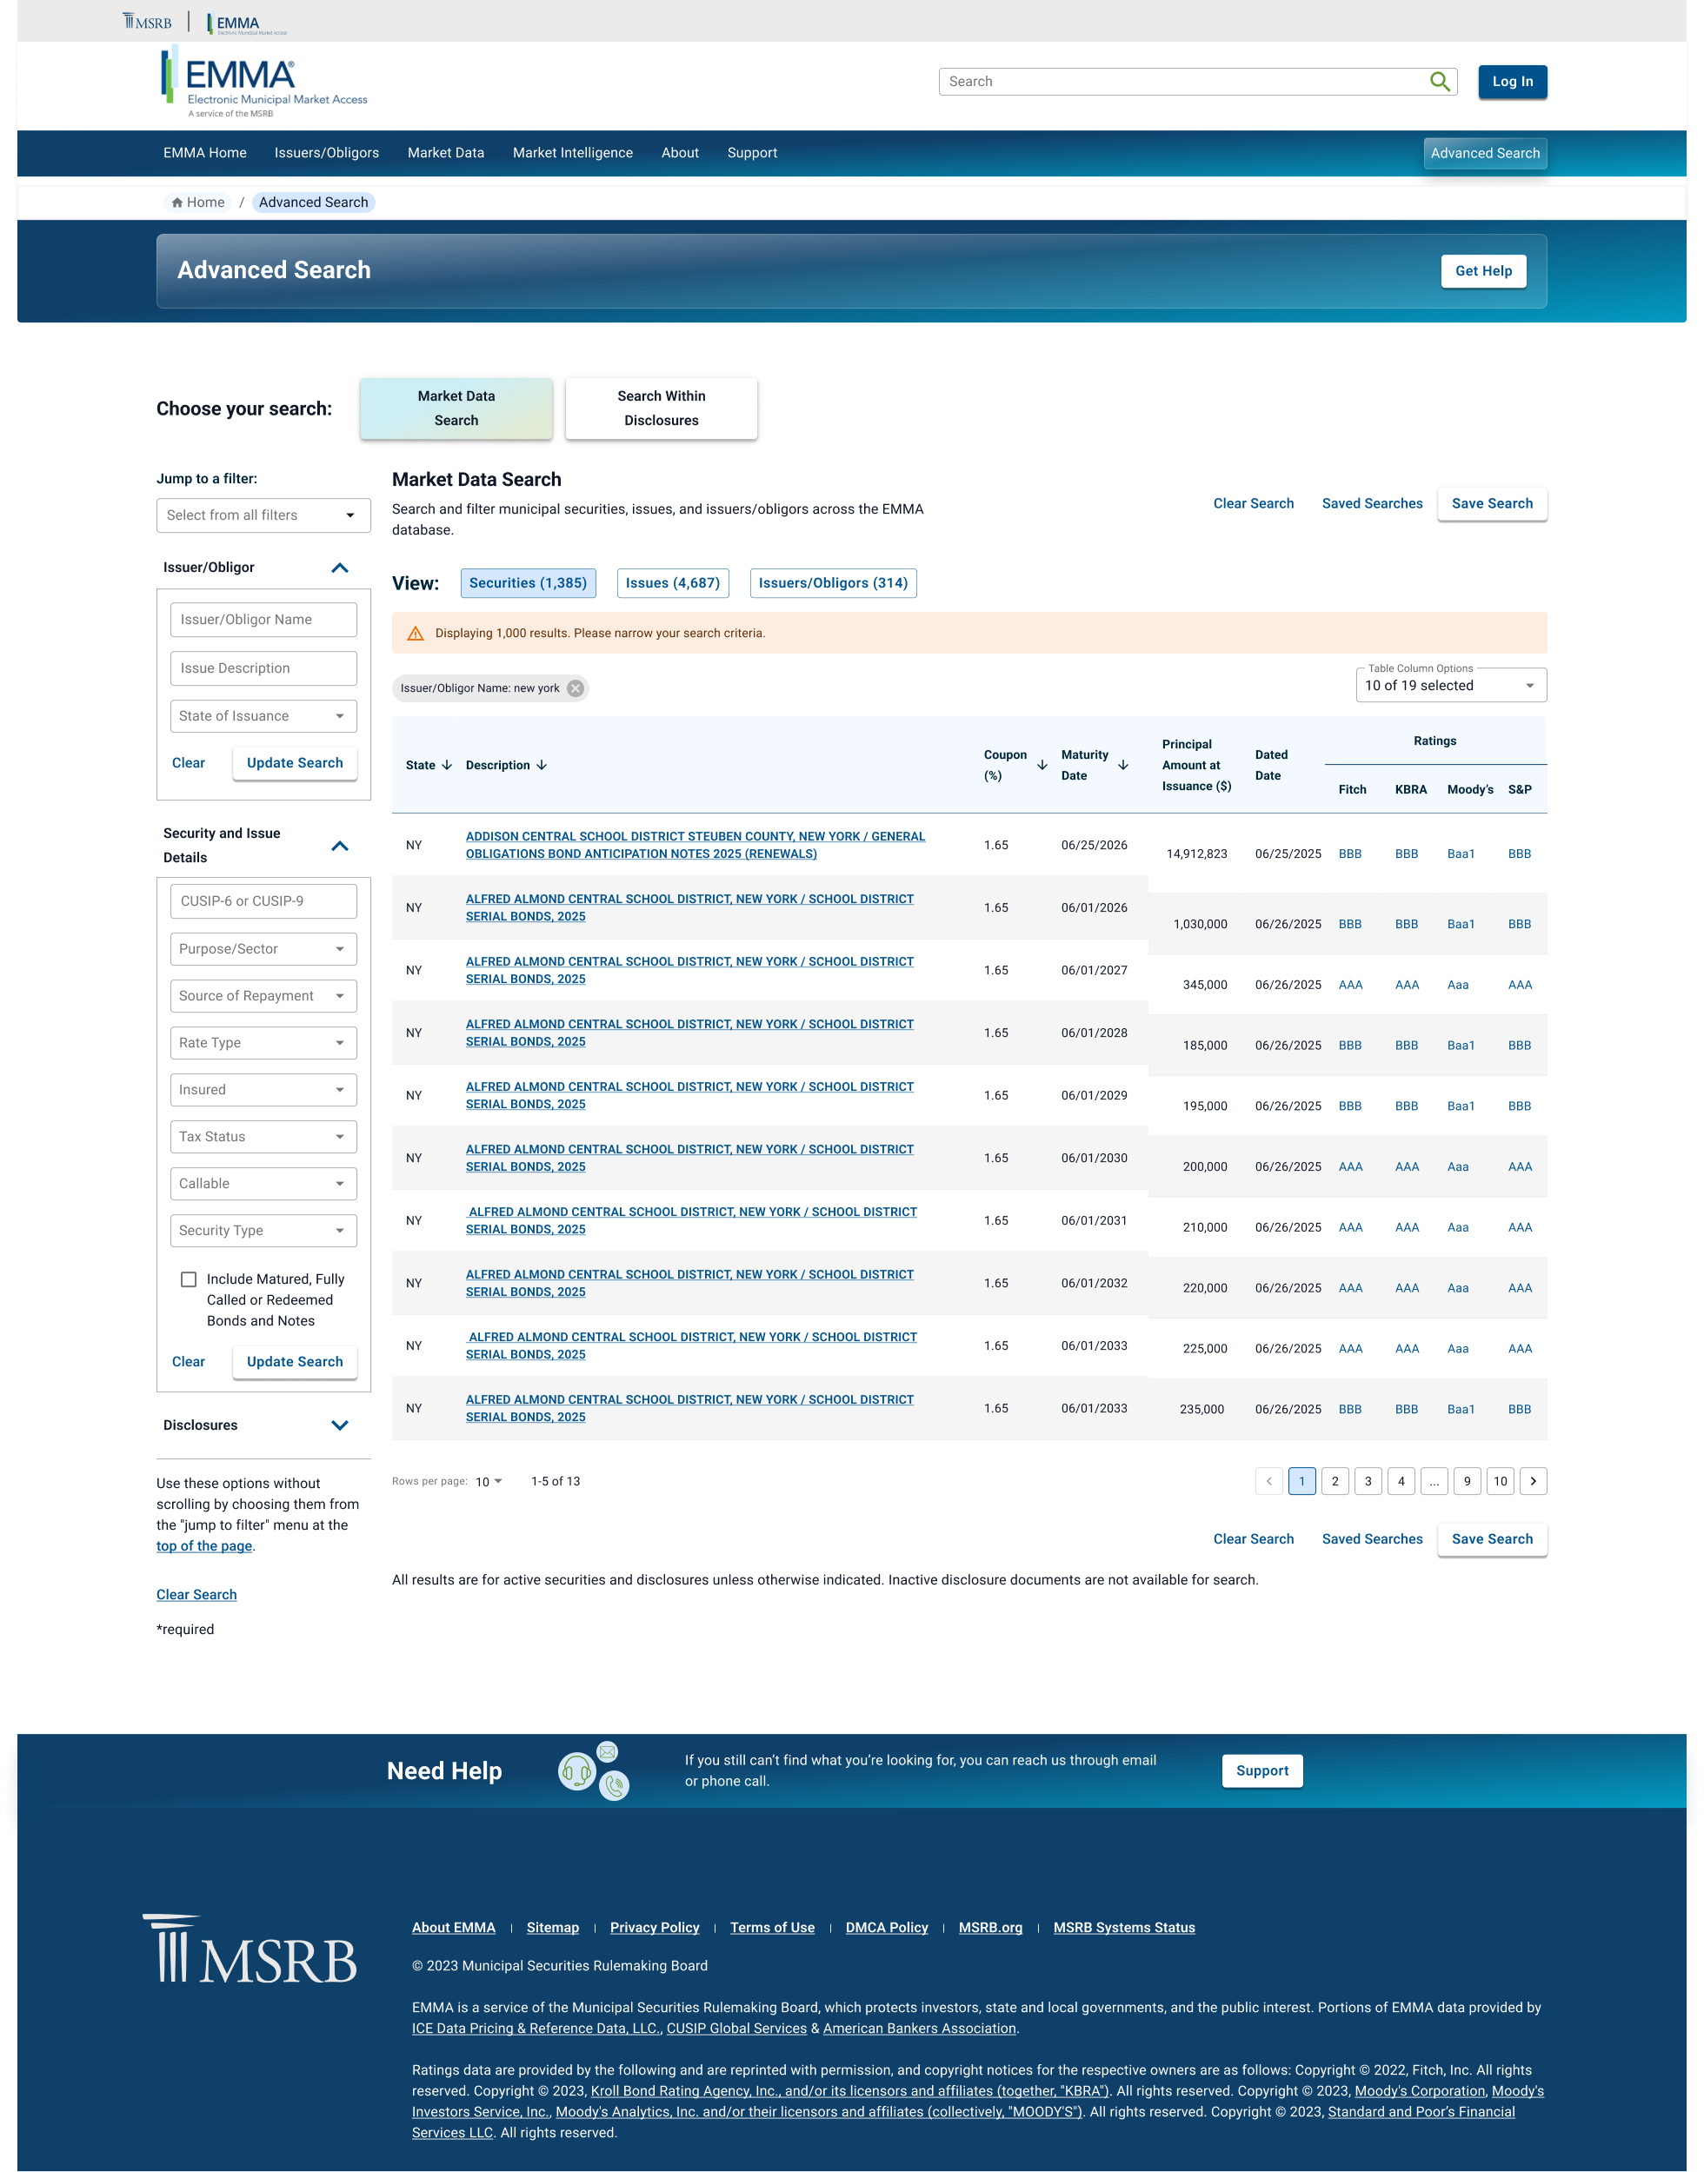Click the search magnifier icon
Viewport: 1704px width, 2172px height.
(x=1439, y=82)
